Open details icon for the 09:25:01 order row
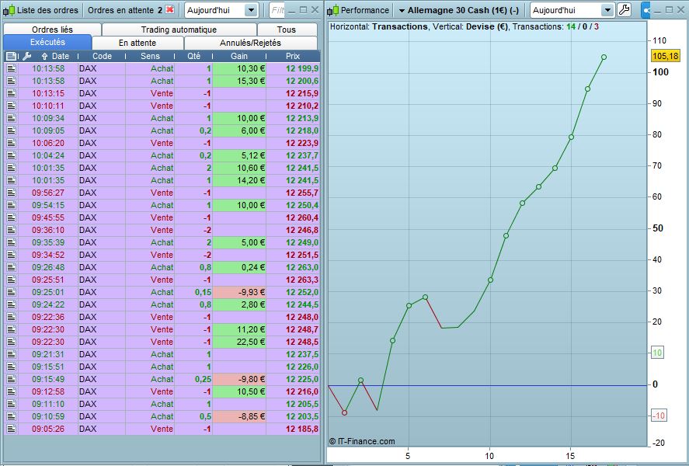689x466 pixels. [x=11, y=292]
